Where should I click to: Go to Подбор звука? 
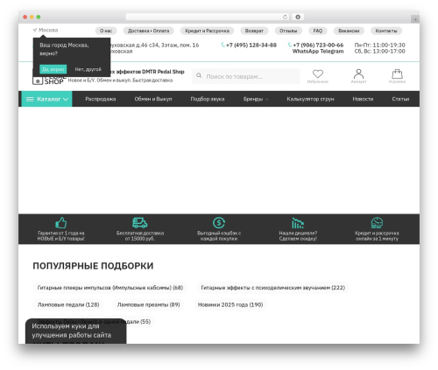coord(208,99)
